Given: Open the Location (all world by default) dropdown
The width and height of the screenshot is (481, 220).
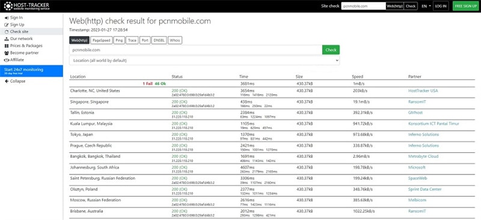Looking at the screenshot, I should pos(204,61).
